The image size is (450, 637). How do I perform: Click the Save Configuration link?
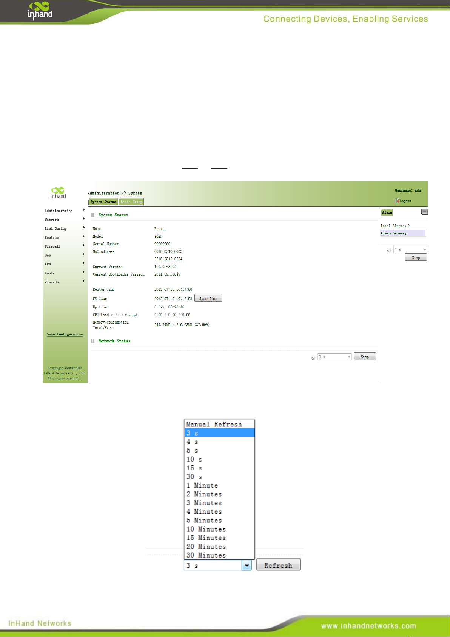pyautogui.click(x=65, y=334)
